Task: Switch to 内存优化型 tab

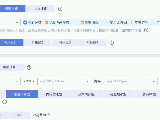Action: pyautogui.click(x=54, y=94)
